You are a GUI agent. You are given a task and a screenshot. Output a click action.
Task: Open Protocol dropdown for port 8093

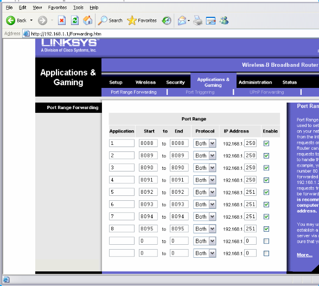click(205, 205)
